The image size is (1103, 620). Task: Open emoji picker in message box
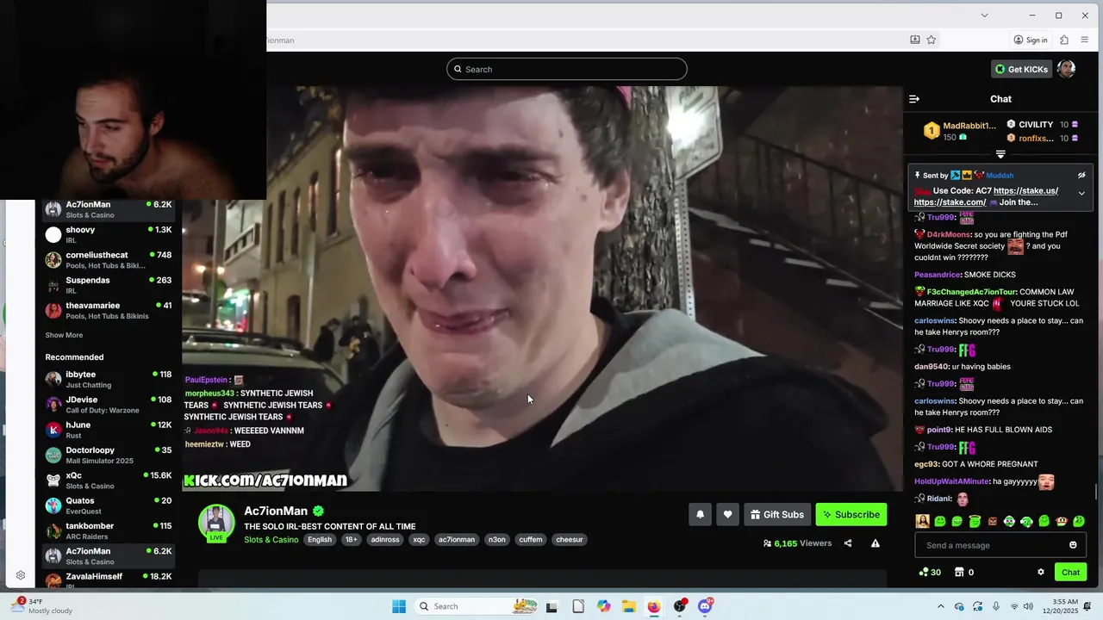[1073, 545]
